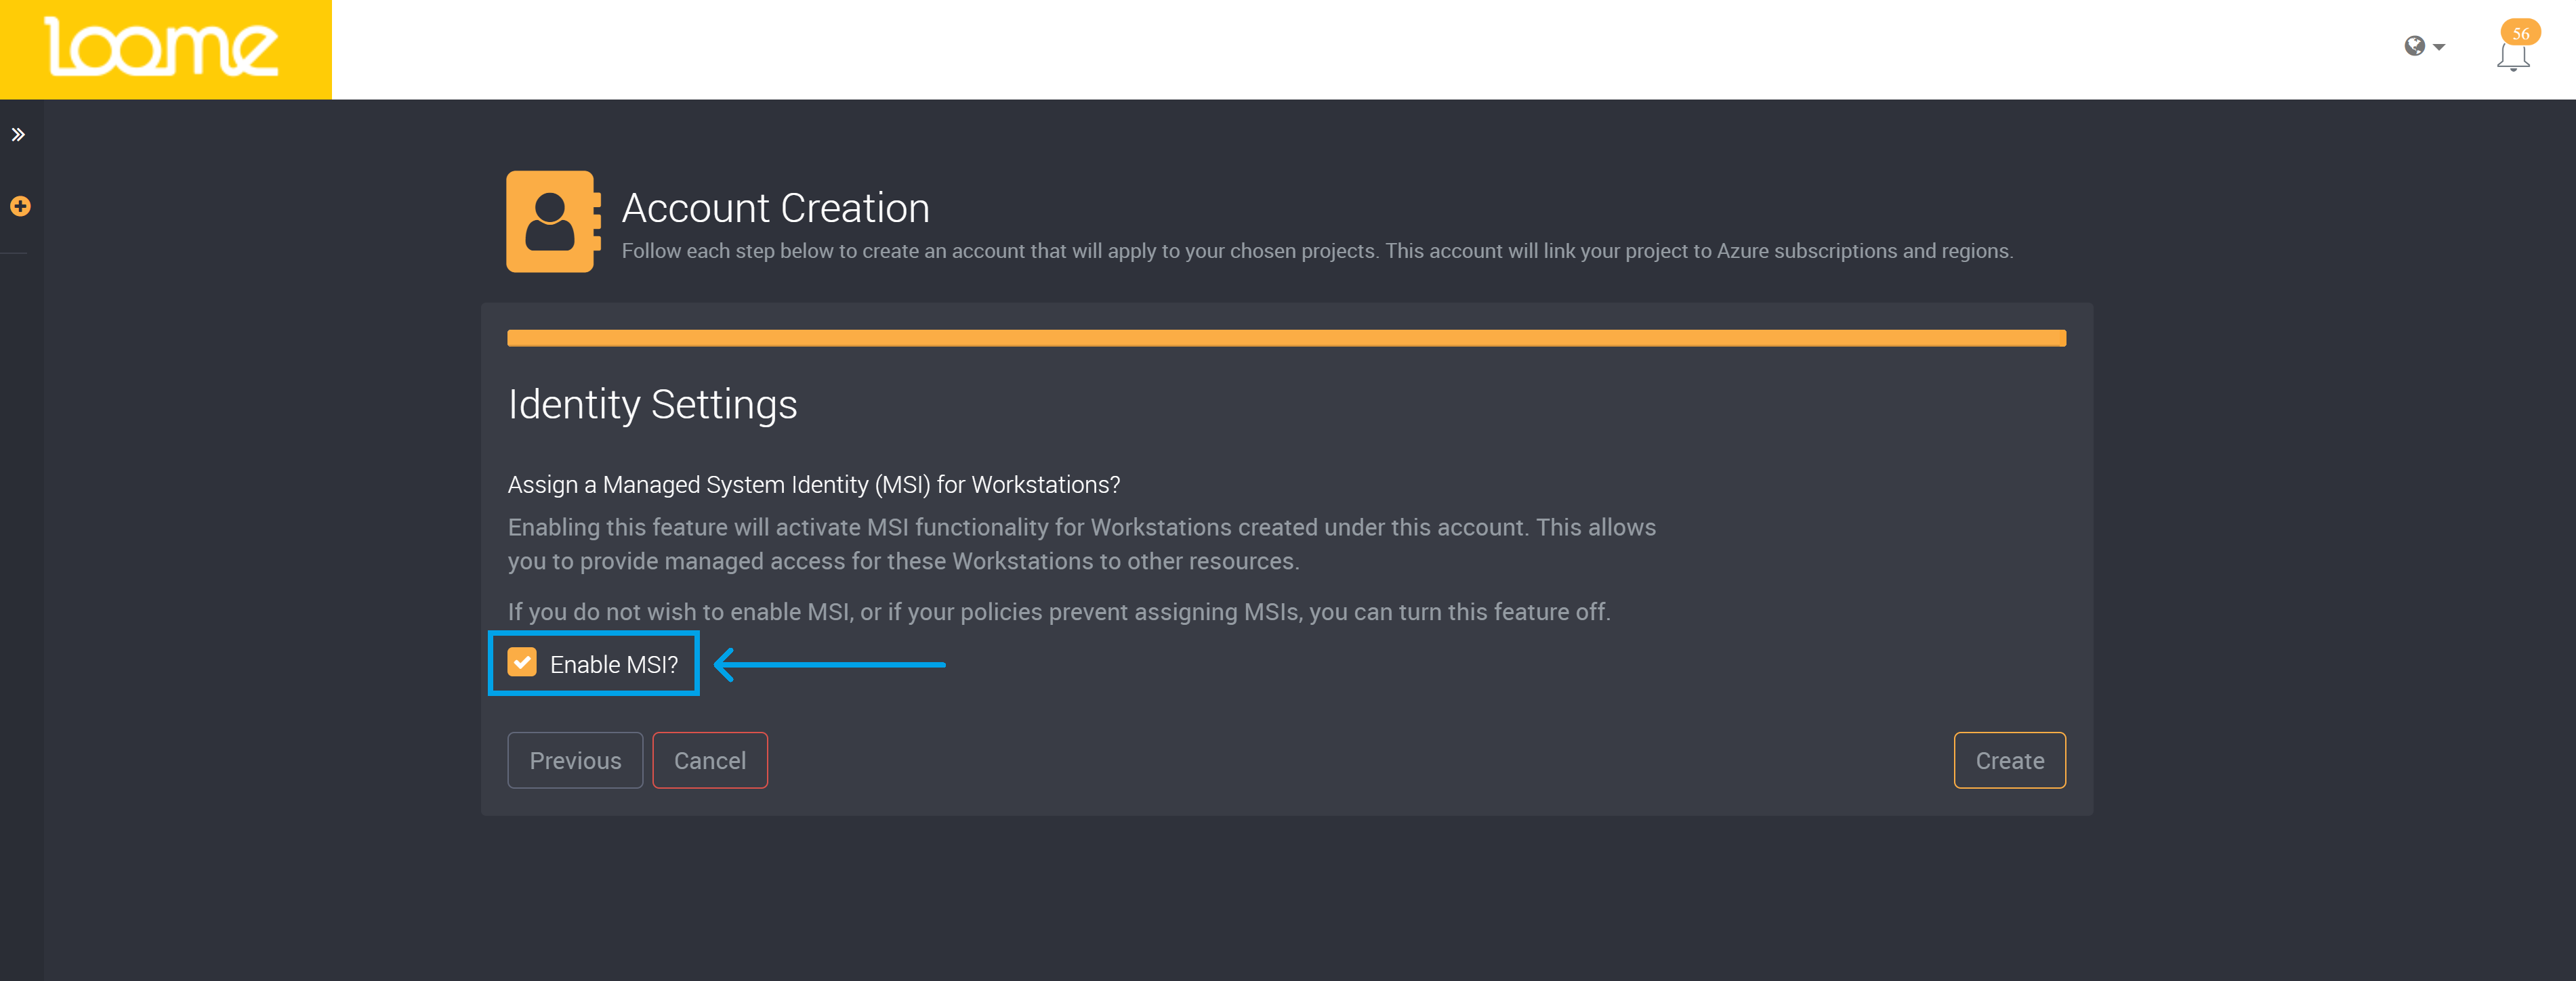Open the dropdown caret beside the globe

(x=2439, y=47)
